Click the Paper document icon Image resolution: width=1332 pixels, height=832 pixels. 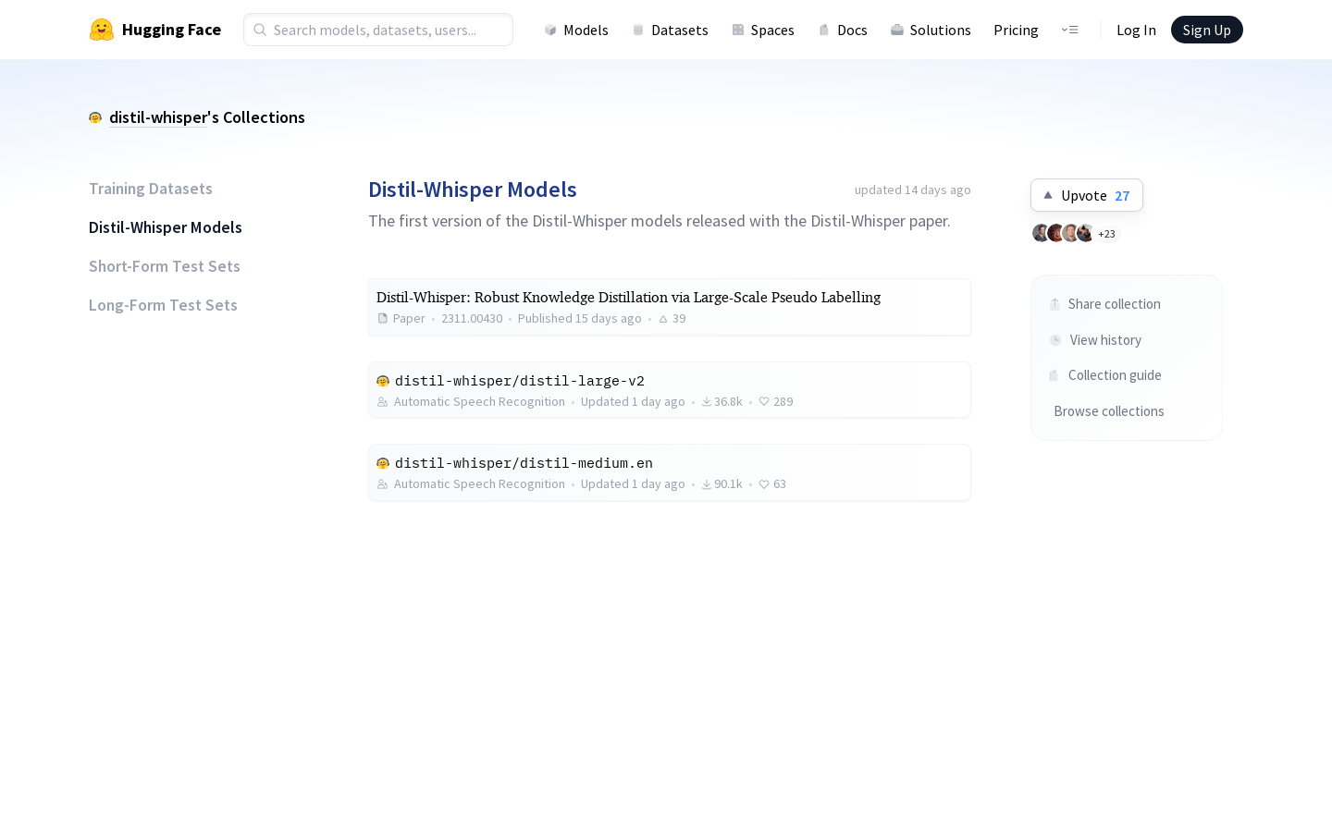(383, 318)
